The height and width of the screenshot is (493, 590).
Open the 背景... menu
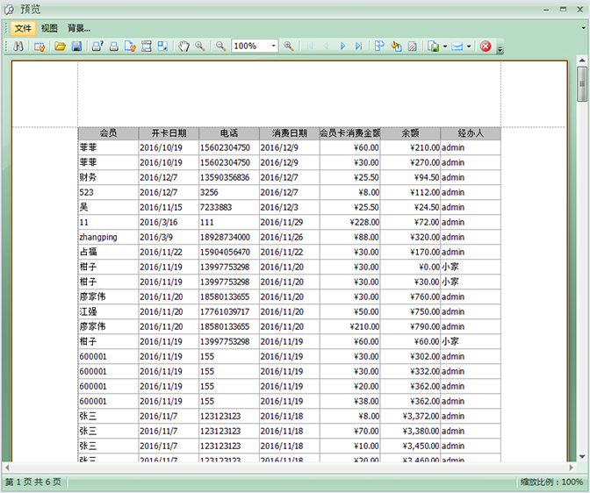pos(79,28)
